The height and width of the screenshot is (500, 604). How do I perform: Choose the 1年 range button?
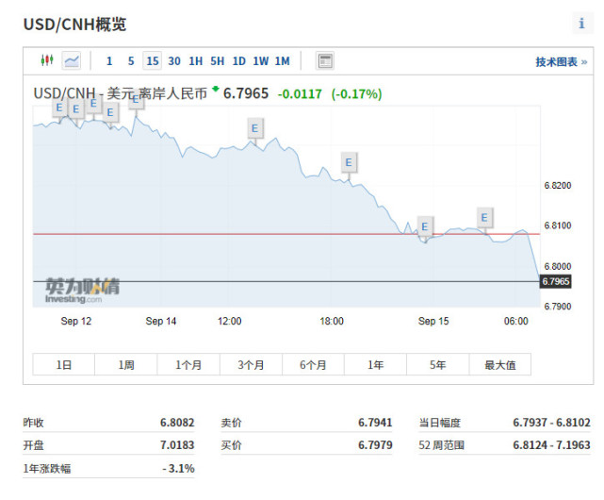click(375, 365)
